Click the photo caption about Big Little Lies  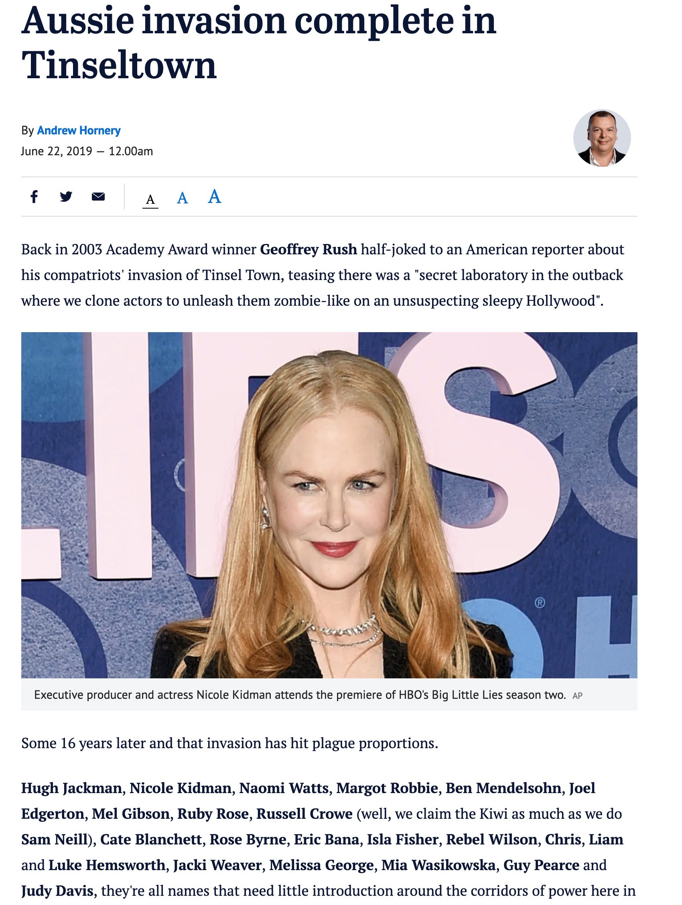[300, 695]
